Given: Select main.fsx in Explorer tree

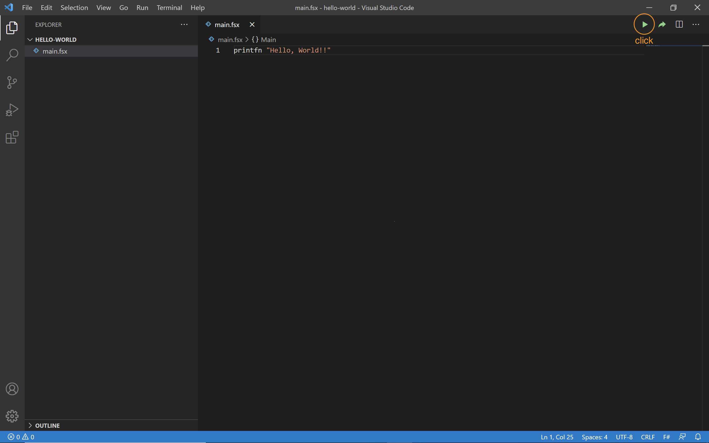Looking at the screenshot, I should (x=55, y=51).
